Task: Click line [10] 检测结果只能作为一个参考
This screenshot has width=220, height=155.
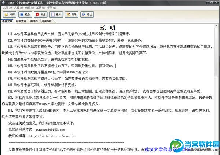Action: coord(110,98)
